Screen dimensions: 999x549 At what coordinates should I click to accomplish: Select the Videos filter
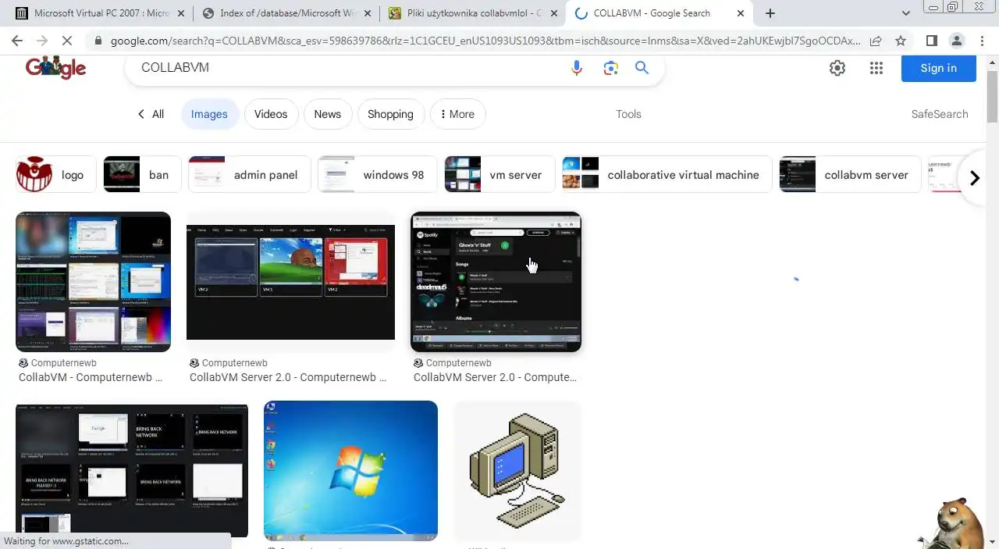(271, 114)
